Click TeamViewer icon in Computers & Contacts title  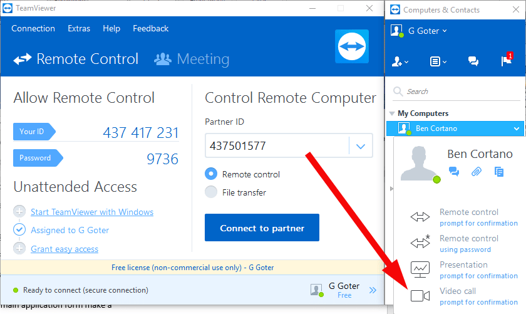coord(395,10)
